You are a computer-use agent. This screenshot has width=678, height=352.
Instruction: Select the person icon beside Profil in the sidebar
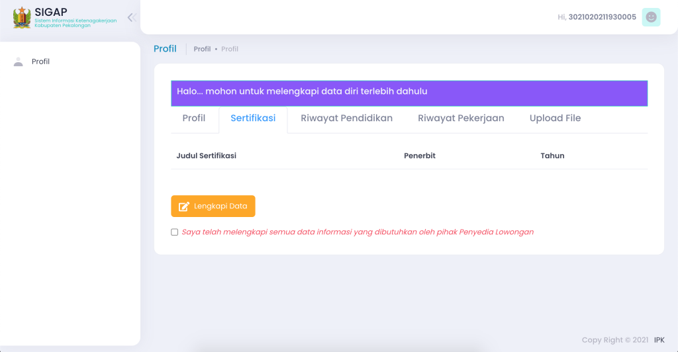pyautogui.click(x=18, y=62)
